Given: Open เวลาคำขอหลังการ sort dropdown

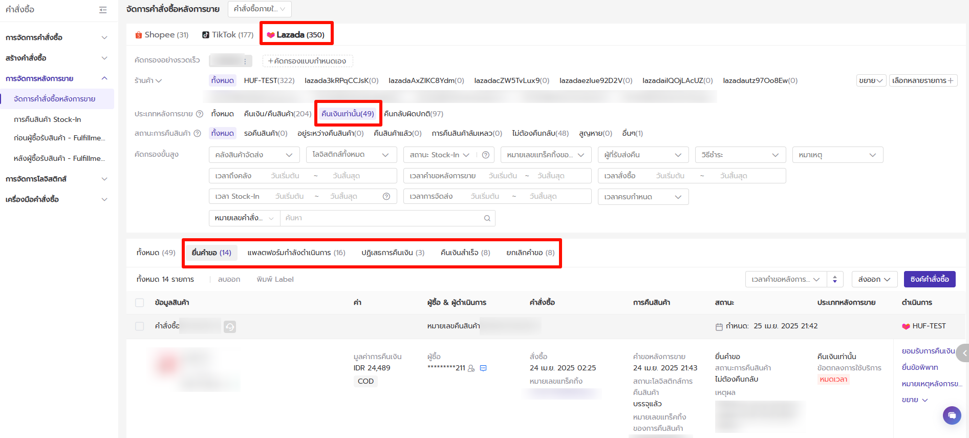Looking at the screenshot, I should tap(786, 279).
